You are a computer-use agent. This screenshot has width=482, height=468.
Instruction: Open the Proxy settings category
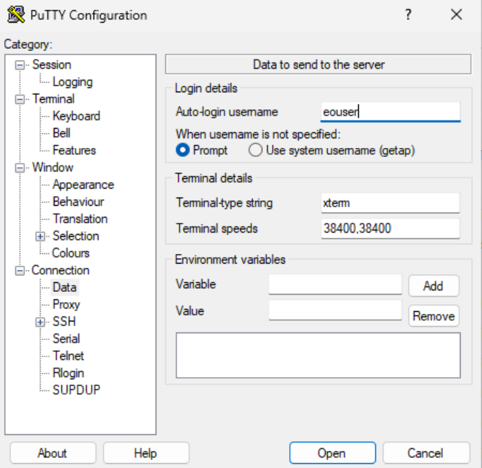tap(66, 304)
